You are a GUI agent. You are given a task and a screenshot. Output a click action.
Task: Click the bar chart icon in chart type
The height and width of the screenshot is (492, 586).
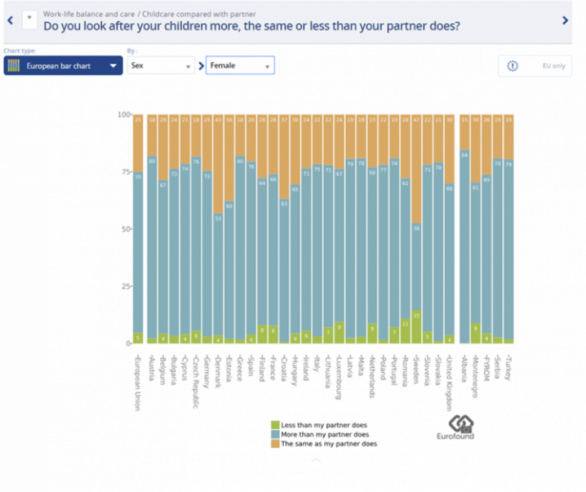[14, 66]
